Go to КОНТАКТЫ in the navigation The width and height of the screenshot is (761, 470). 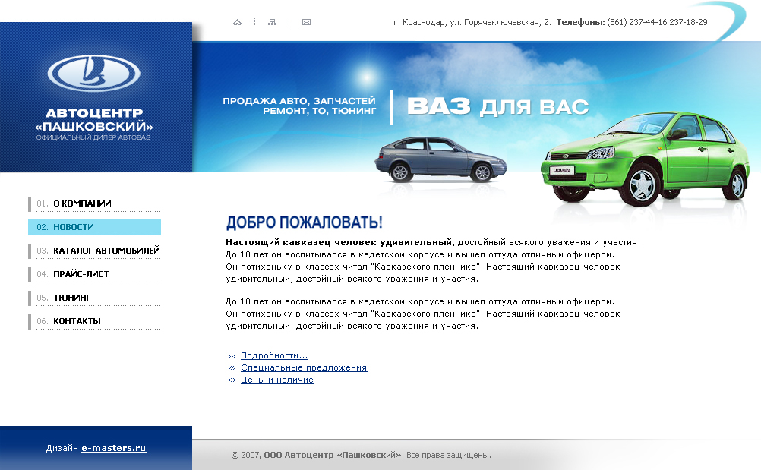[75, 320]
